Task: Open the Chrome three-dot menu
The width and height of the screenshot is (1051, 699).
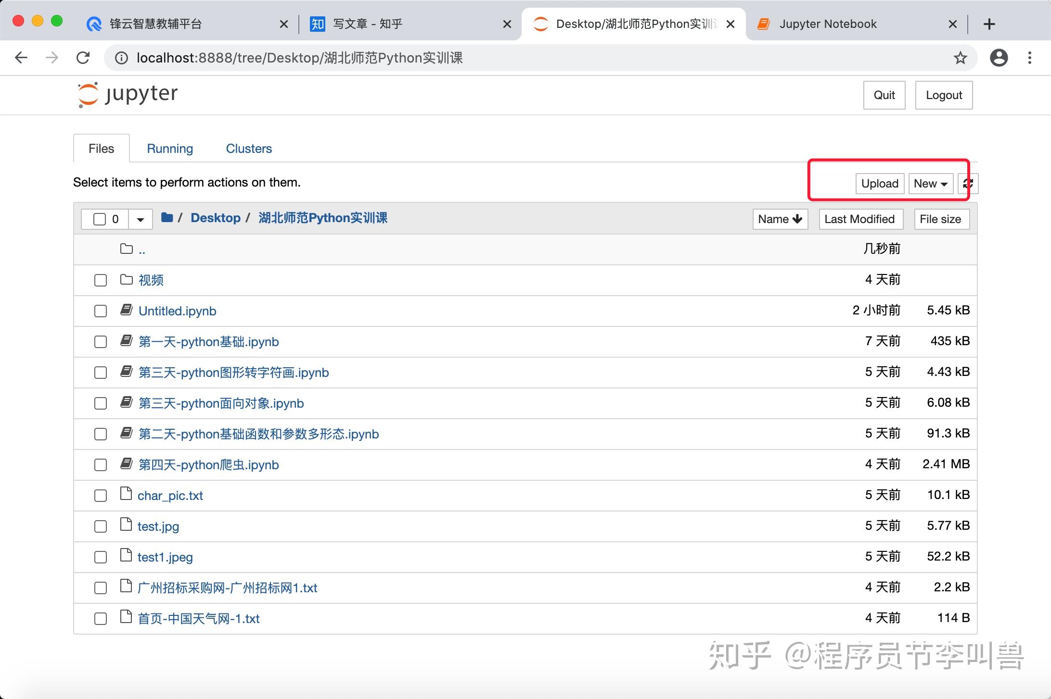Action: point(1029,58)
